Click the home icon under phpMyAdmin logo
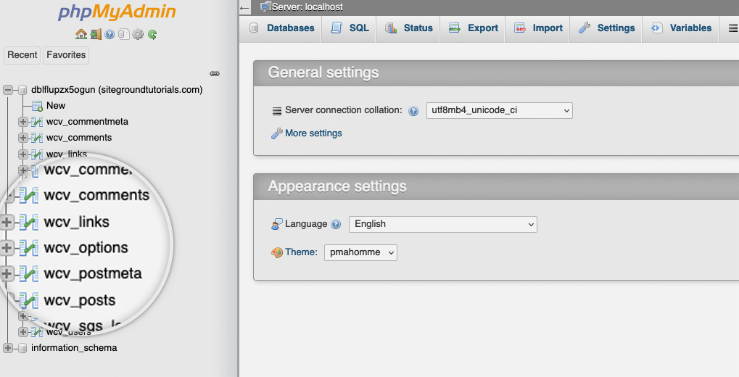The height and width of the screenshot is (377, 739). [x=81, y=34]
